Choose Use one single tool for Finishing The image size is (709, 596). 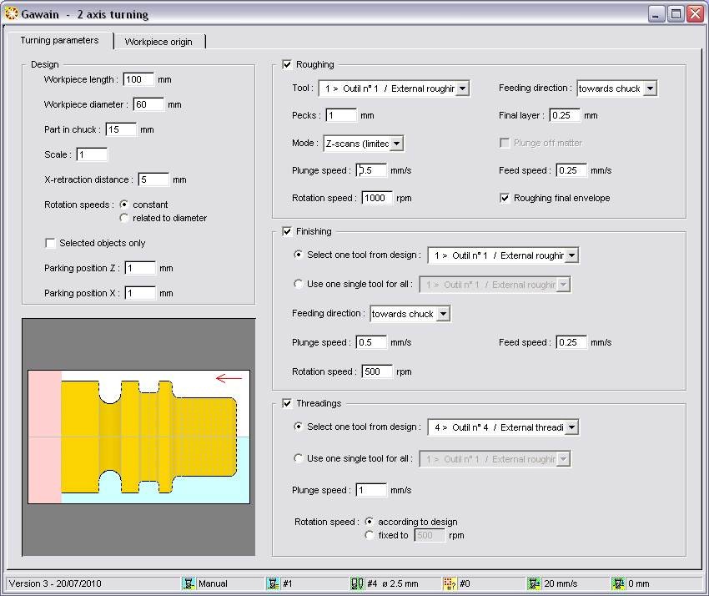[299, 284]
